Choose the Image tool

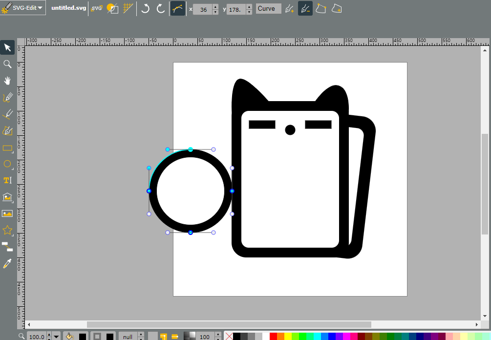(7, 214)
